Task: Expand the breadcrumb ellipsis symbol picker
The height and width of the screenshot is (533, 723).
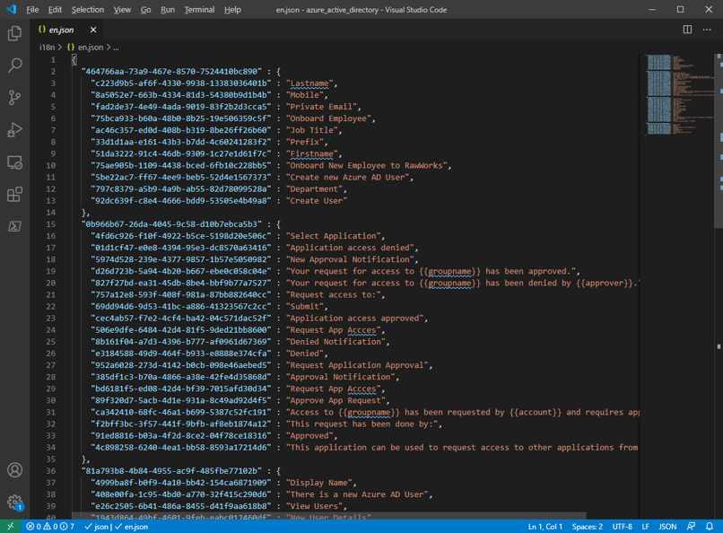Action: pyautogui.click(x=116, y=47)
